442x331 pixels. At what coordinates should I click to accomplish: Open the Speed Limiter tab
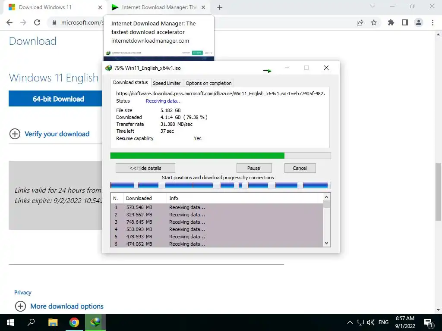[x=167, y=83]
